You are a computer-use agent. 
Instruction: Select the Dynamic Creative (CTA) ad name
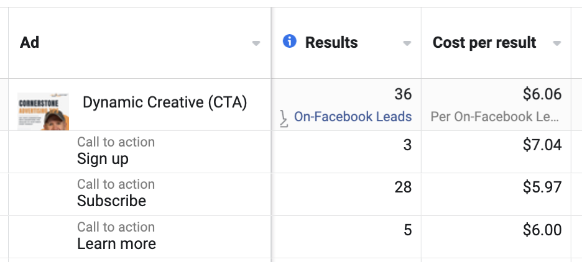tap(165, 102)
